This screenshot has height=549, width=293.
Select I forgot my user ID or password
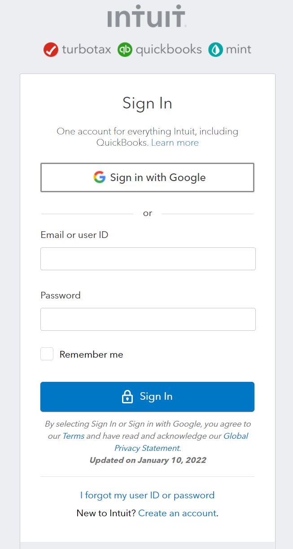(147, 495)
